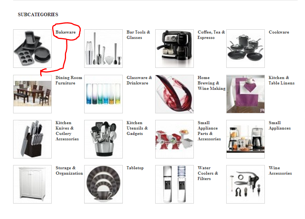This screenshot has width=305, height=219.
Task: Open Kitchen & Table Linens link
Action: click(281, 80)
